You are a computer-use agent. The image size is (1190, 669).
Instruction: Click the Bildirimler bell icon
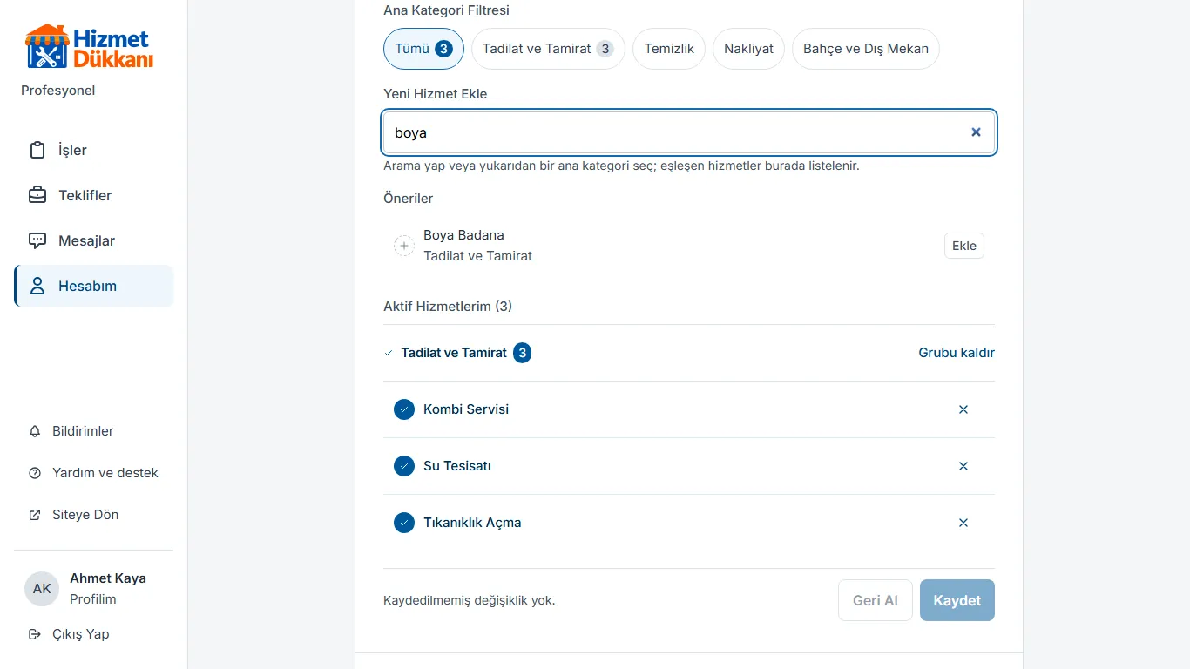coord(35,431)
